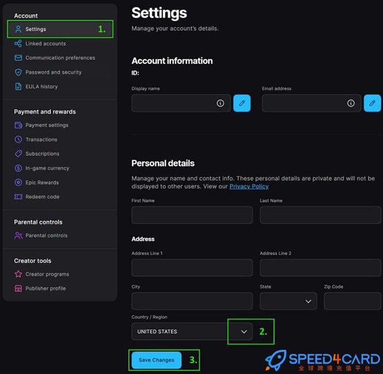
Task: Click the pencil edit icon beside Display name
Action: (x=242, y=103)
